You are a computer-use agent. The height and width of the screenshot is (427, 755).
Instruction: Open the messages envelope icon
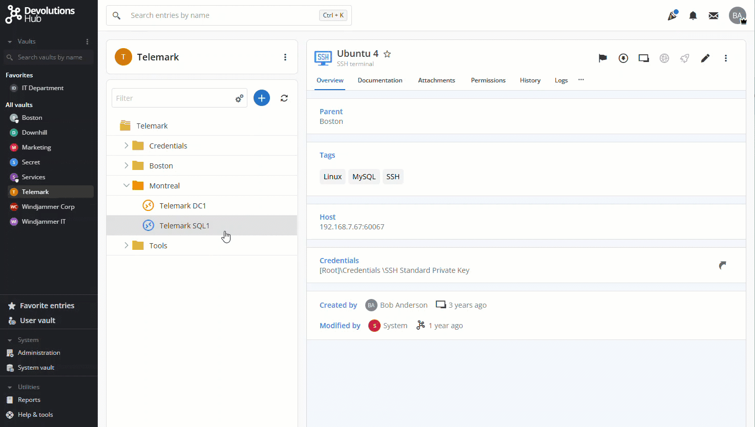tap(713, 16)
